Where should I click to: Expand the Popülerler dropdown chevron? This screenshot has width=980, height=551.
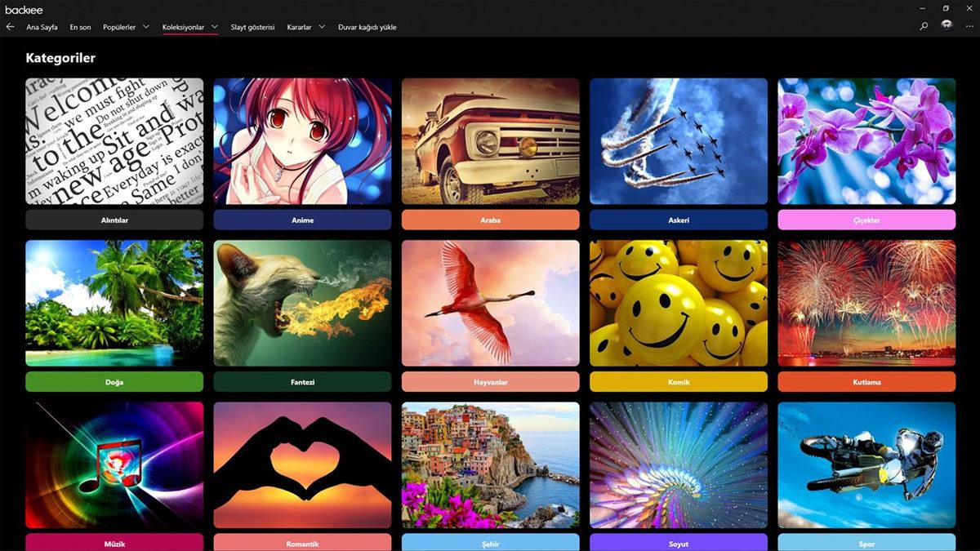point(146,26)
